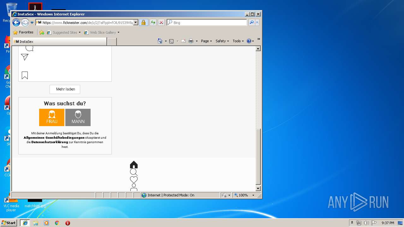Screen dimensions: 404x227
Task: Open the Tools menu
Action: tap(238, 41)
